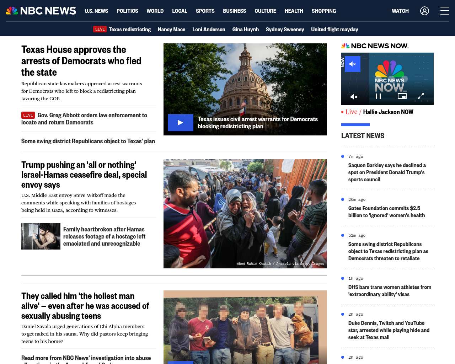Open the Capitol dome video thumbnail
This screenshot has width=455, height=364.
(x=245, y=89)
